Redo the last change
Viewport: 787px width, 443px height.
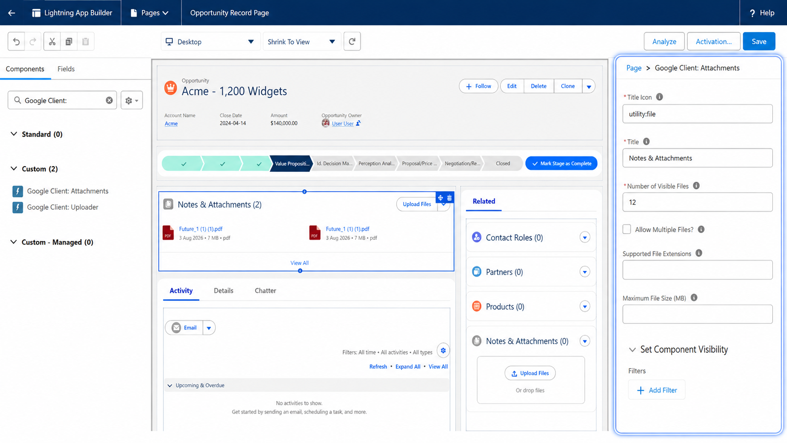tap(33, 41)
